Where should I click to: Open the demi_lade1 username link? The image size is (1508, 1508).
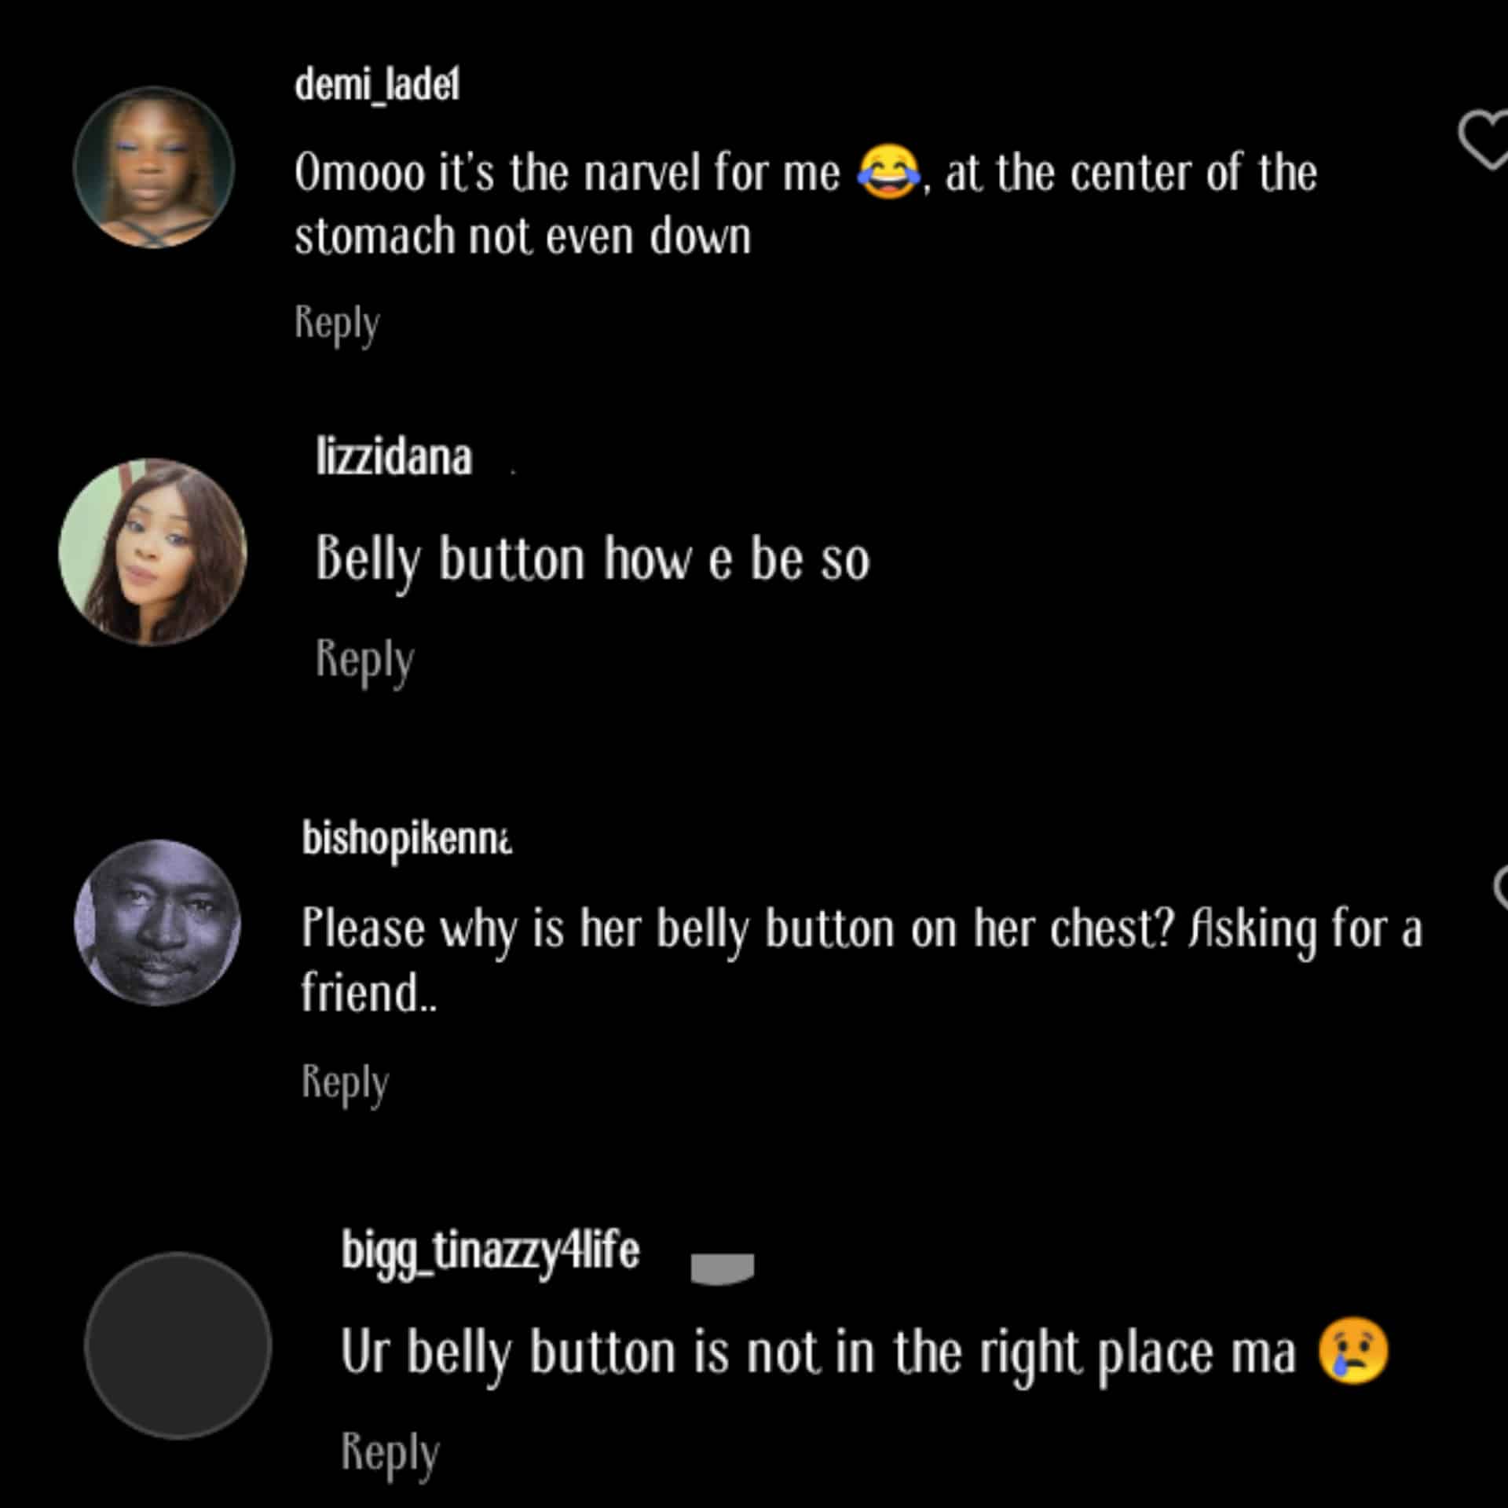(x=377, y=85)
